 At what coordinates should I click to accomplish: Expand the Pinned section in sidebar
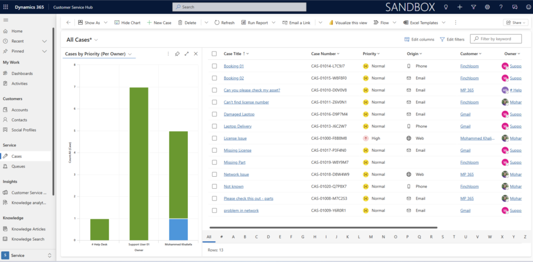tap(44, 51)
